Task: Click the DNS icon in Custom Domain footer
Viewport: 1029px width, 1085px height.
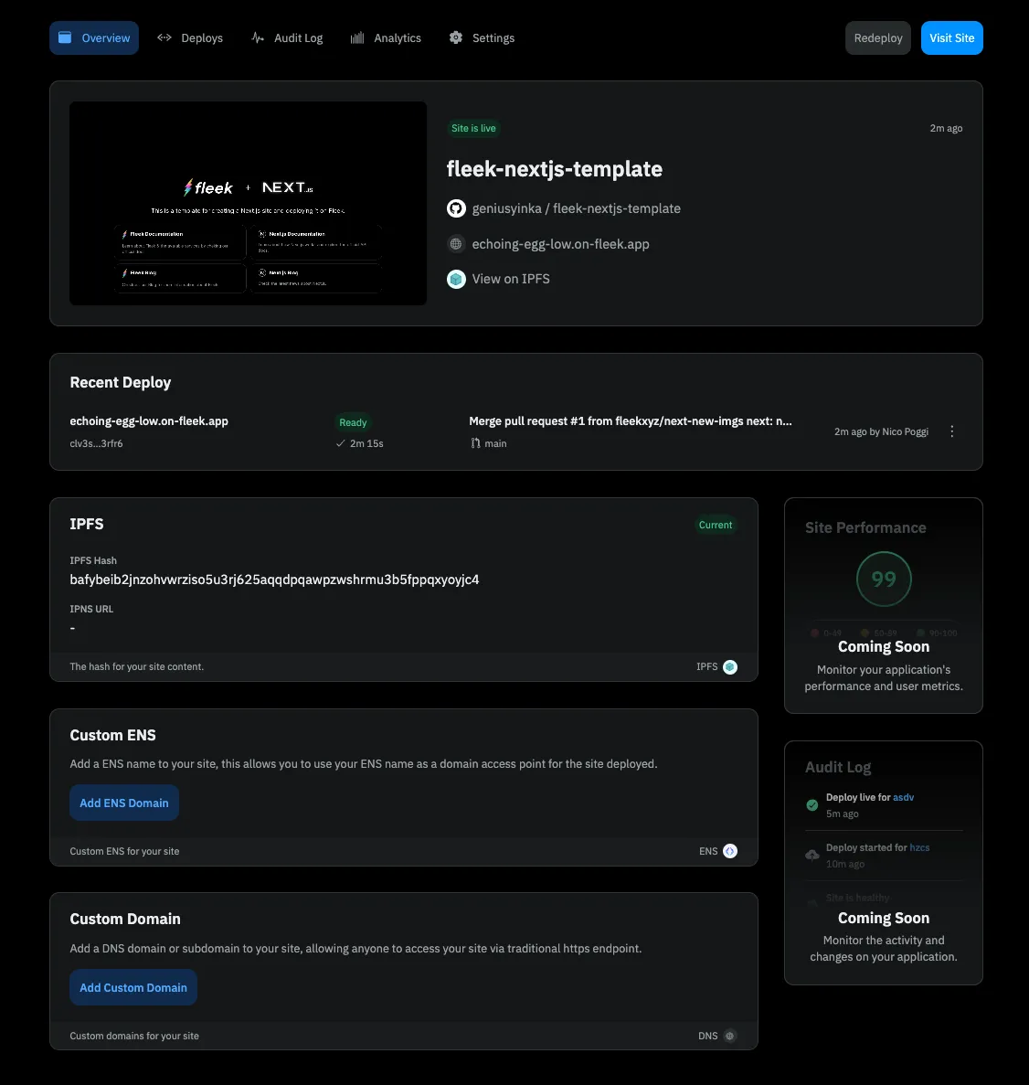Action: 730,1036
